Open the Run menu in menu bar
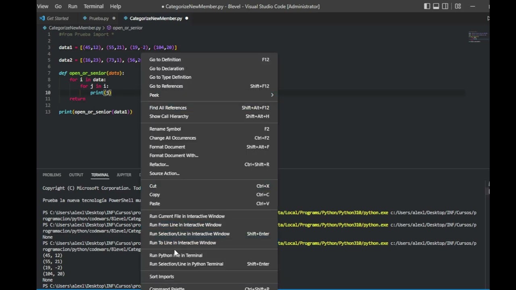Screen dimensions: 516x290 pyautogui.click(x=73, y=6)
